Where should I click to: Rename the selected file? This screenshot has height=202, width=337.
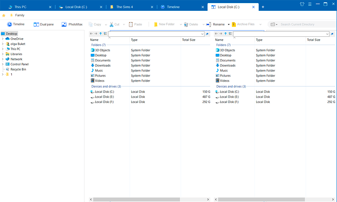coord(217,24)
